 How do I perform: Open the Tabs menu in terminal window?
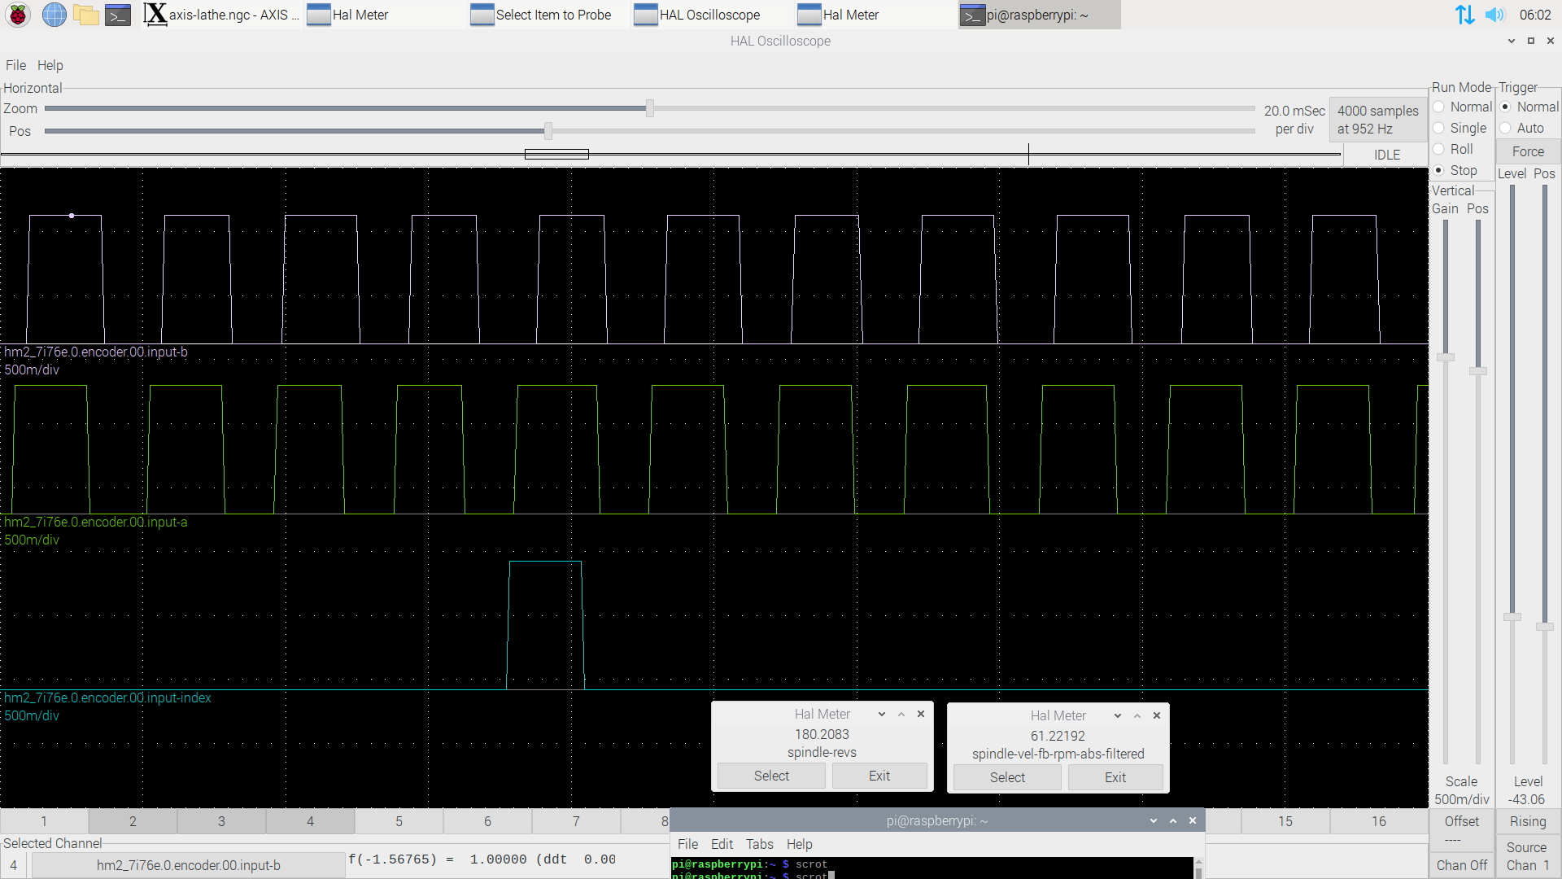click(x=760, y=844)
